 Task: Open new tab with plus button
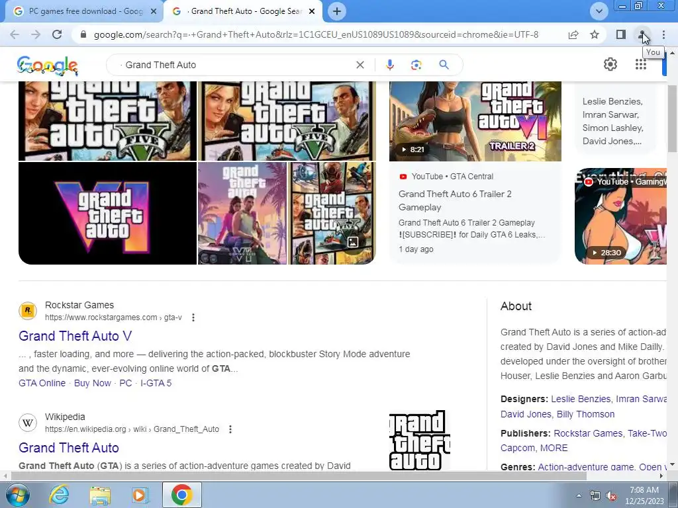pyautogui.click(x=337, y=11)
